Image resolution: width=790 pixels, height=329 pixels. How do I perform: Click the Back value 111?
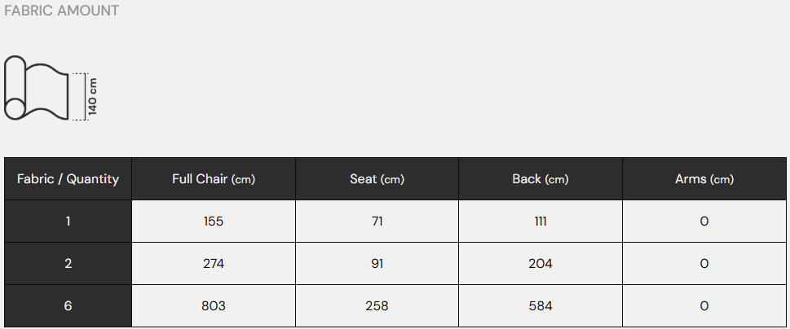[x=541, y=222]
